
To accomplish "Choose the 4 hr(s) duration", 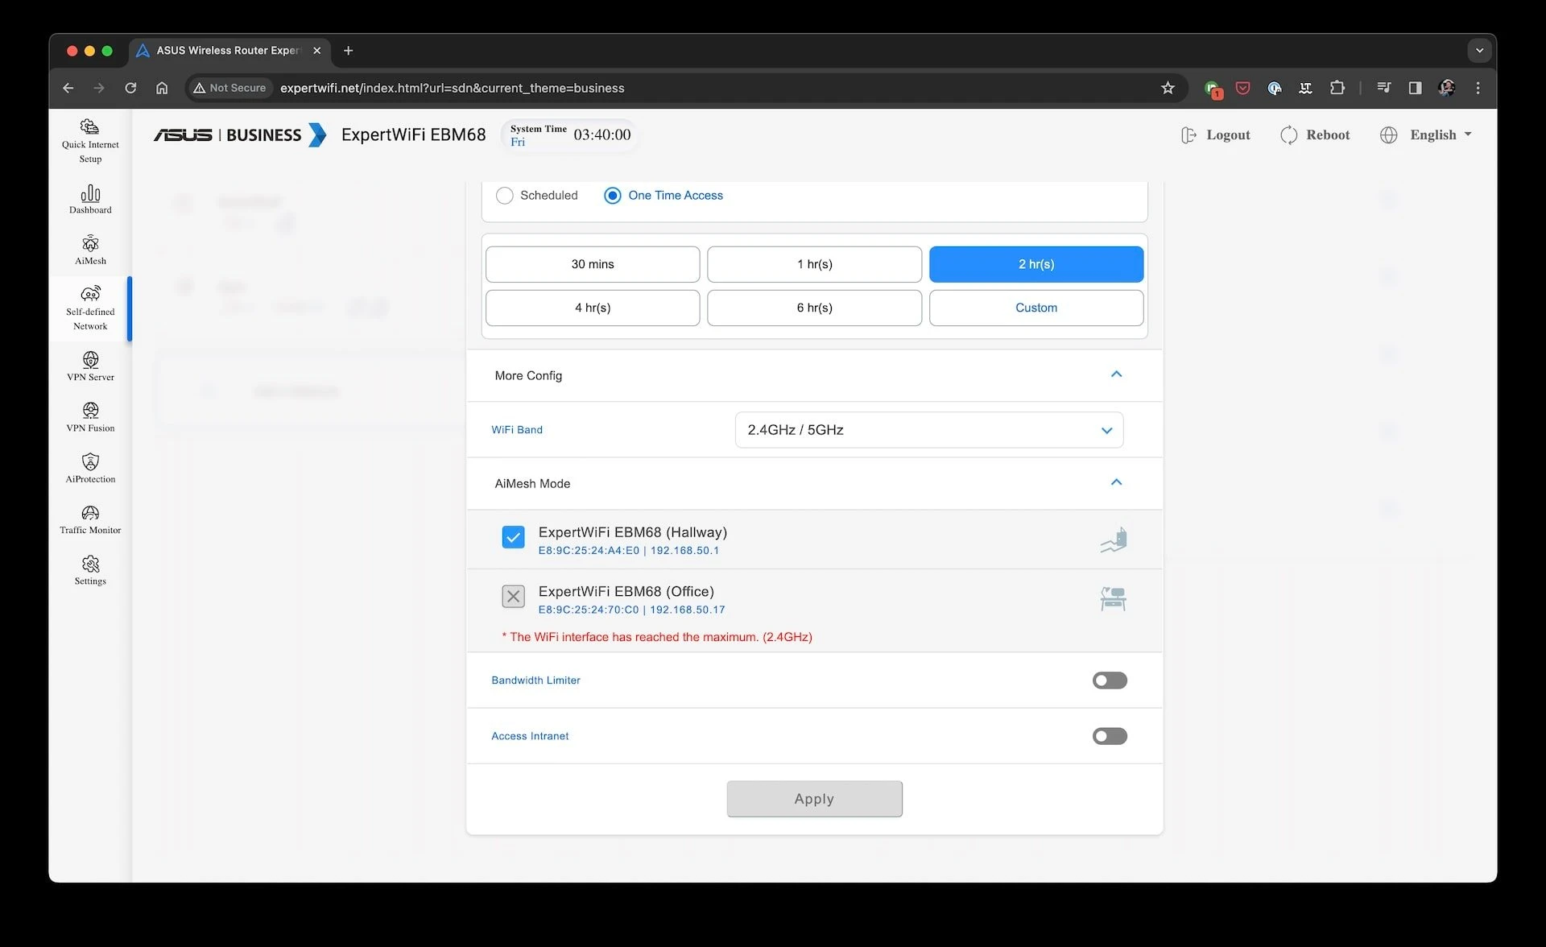I will click(593, 308).
